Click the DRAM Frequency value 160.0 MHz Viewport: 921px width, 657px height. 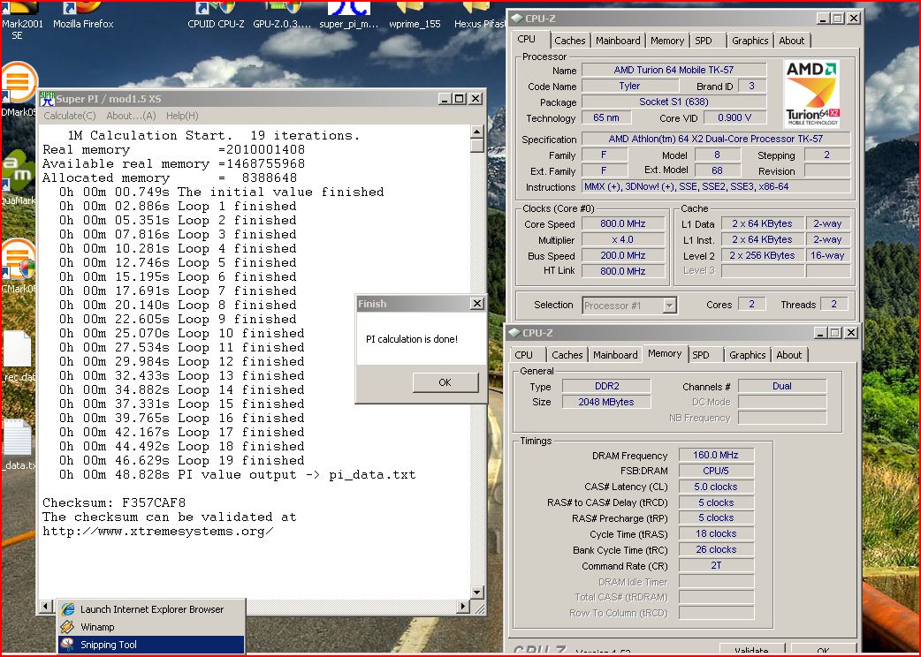(716, 455)
